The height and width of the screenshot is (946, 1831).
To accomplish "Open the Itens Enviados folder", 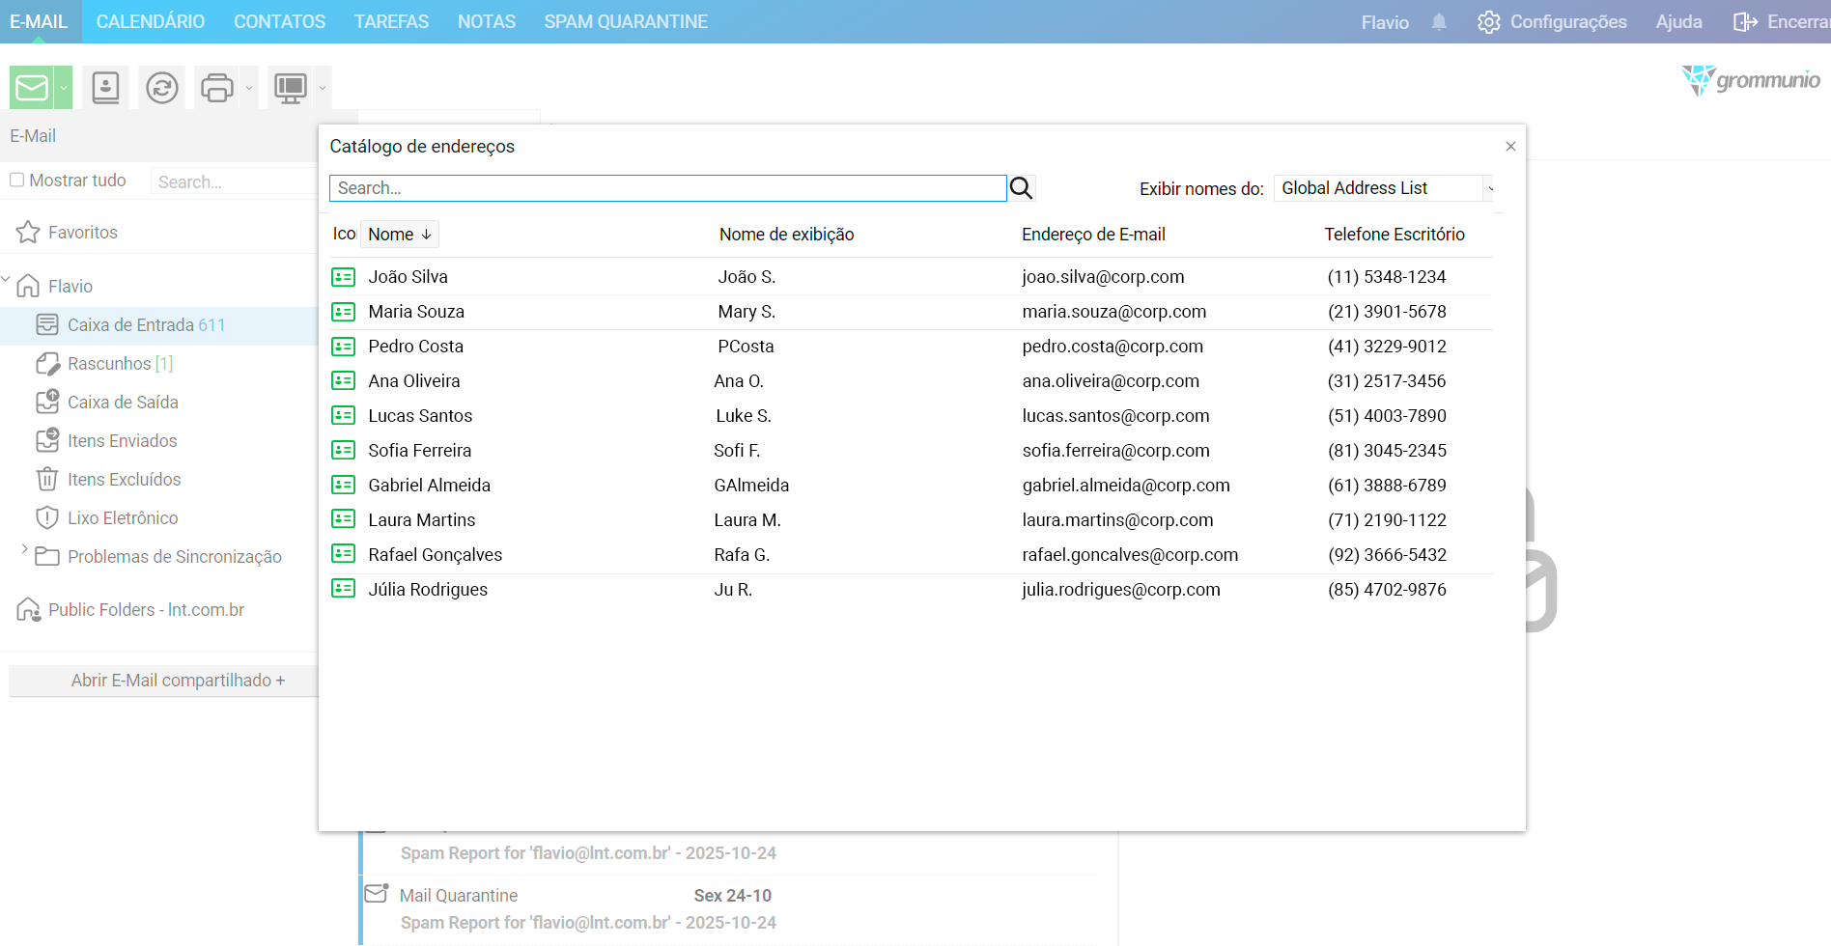I will [x=122, y=441].
